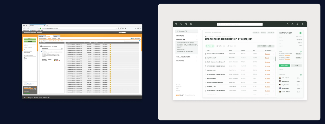Click the green Upload button in the old window
The image size is (325, 124).
pyautogui.click(x=30, y=39)
